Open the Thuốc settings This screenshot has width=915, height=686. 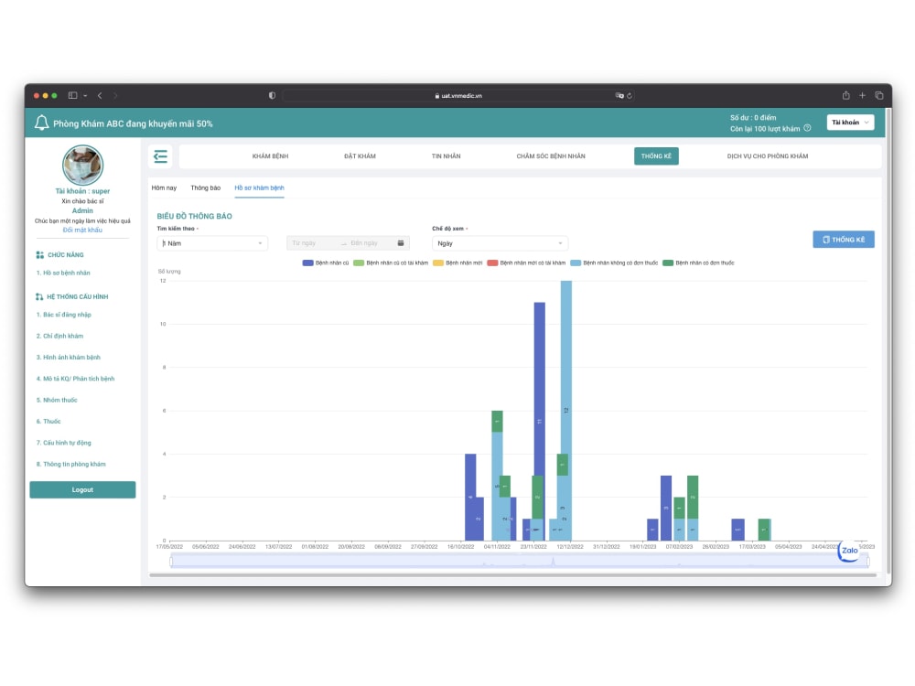48,421
